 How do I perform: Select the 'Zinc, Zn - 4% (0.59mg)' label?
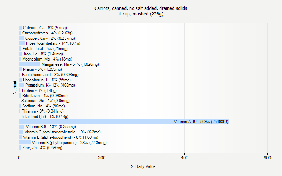tap(42, 148)
